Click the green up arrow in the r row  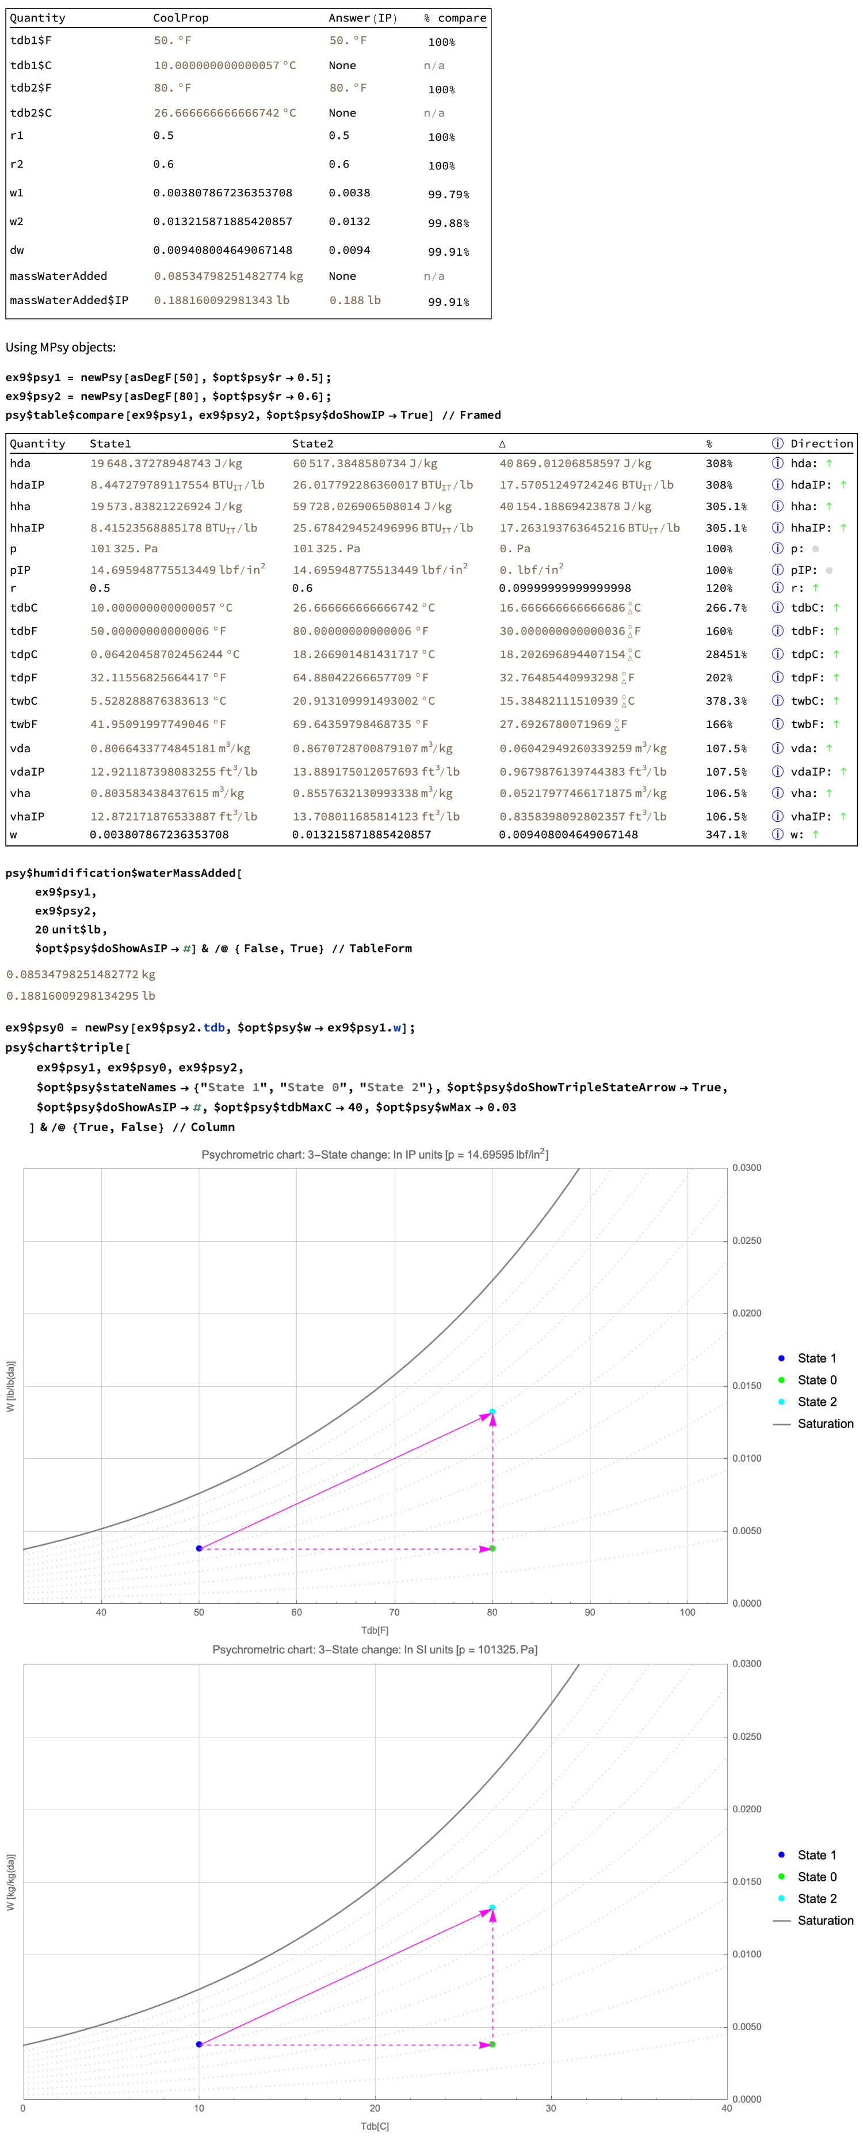click(815, 588)
